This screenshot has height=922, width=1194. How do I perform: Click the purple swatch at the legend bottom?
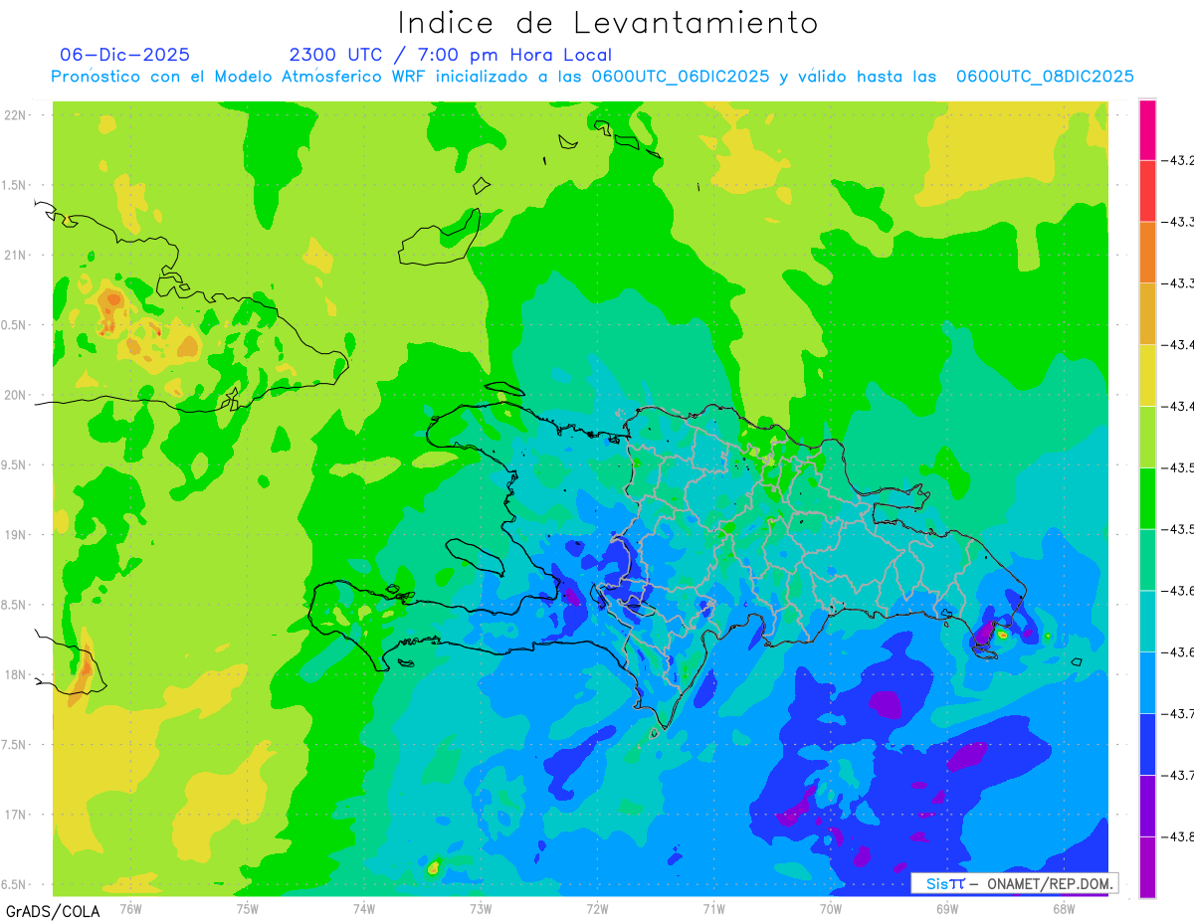pyautogui.click(x=1147, y=867)
